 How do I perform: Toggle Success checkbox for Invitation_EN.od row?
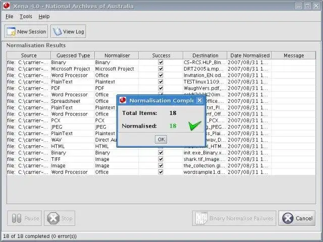tap(160, 75)
